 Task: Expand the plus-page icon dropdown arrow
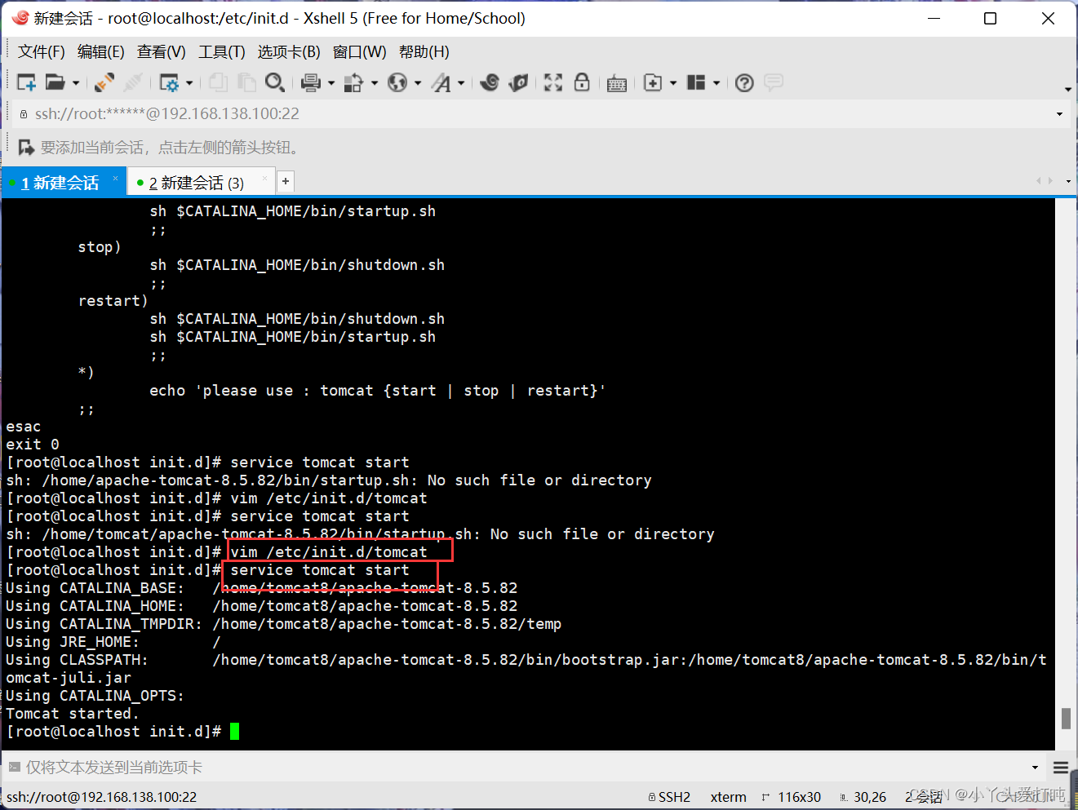[x=673, y=83]
